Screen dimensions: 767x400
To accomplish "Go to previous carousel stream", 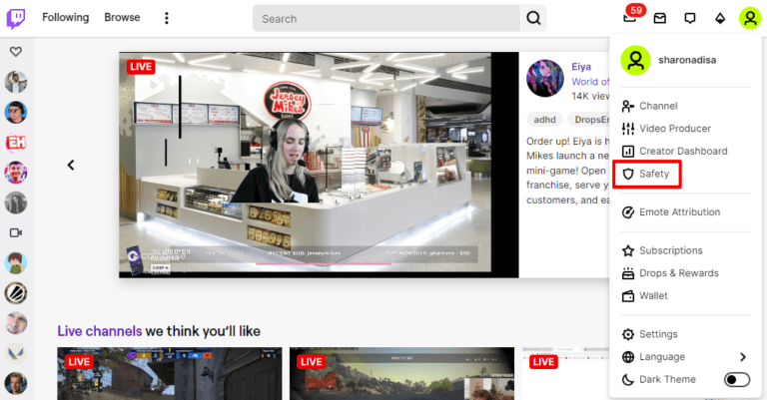I will point(71,165).
